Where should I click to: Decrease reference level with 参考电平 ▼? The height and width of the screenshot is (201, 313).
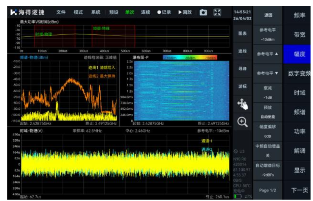pos(268,73)
